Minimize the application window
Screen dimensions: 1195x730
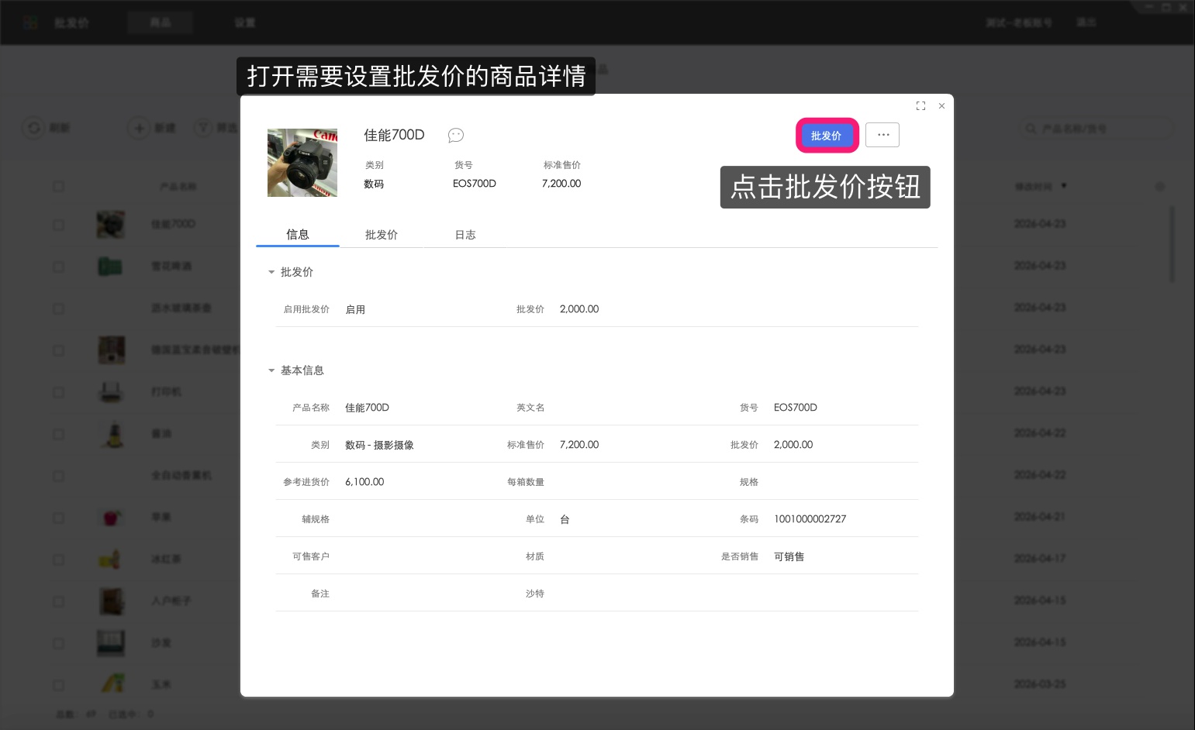click(x=1148, y=8)
